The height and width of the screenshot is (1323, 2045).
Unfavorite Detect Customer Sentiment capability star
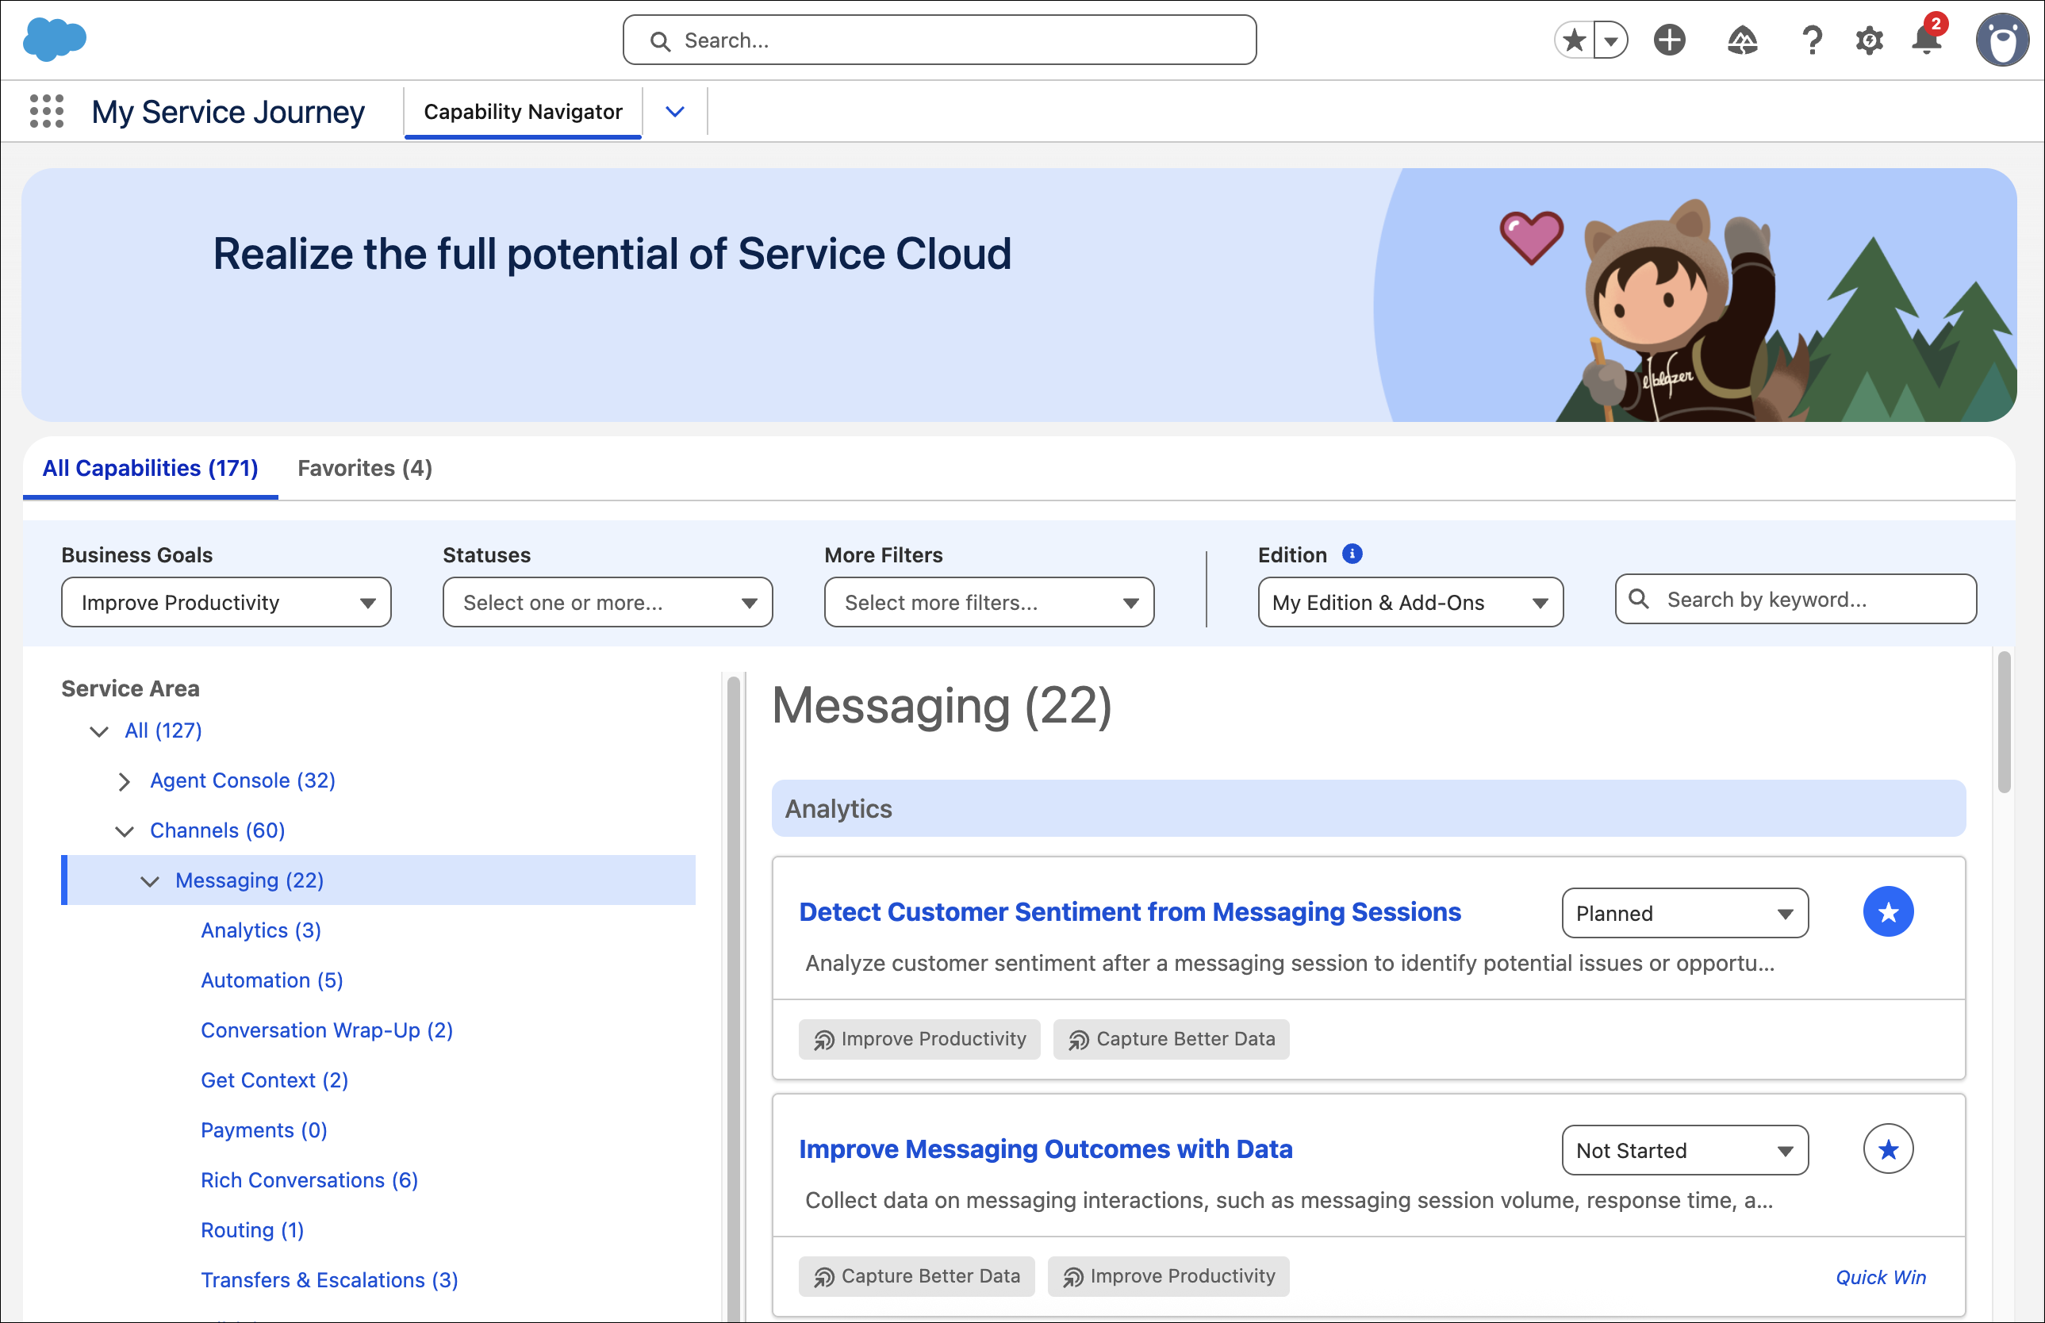point(1888,912)
